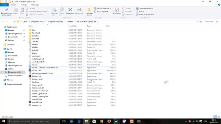Click Sélectionner tout in ribbon
Viewport: 221px width, 124px height.
(x=144, y=9)
